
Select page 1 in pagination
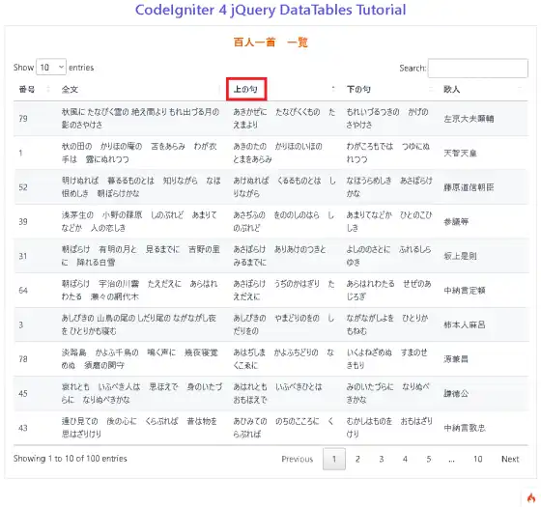[334, 459]
